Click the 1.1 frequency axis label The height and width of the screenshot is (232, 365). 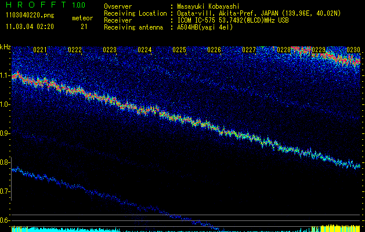tap(5, 75)
